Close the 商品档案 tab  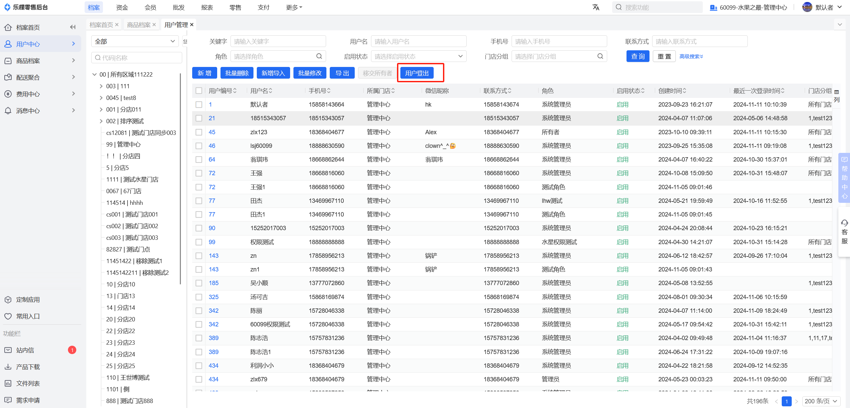tap(154, 25)
